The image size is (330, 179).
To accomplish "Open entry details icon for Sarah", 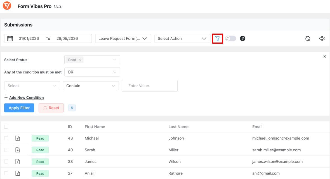I will (18, 150).
